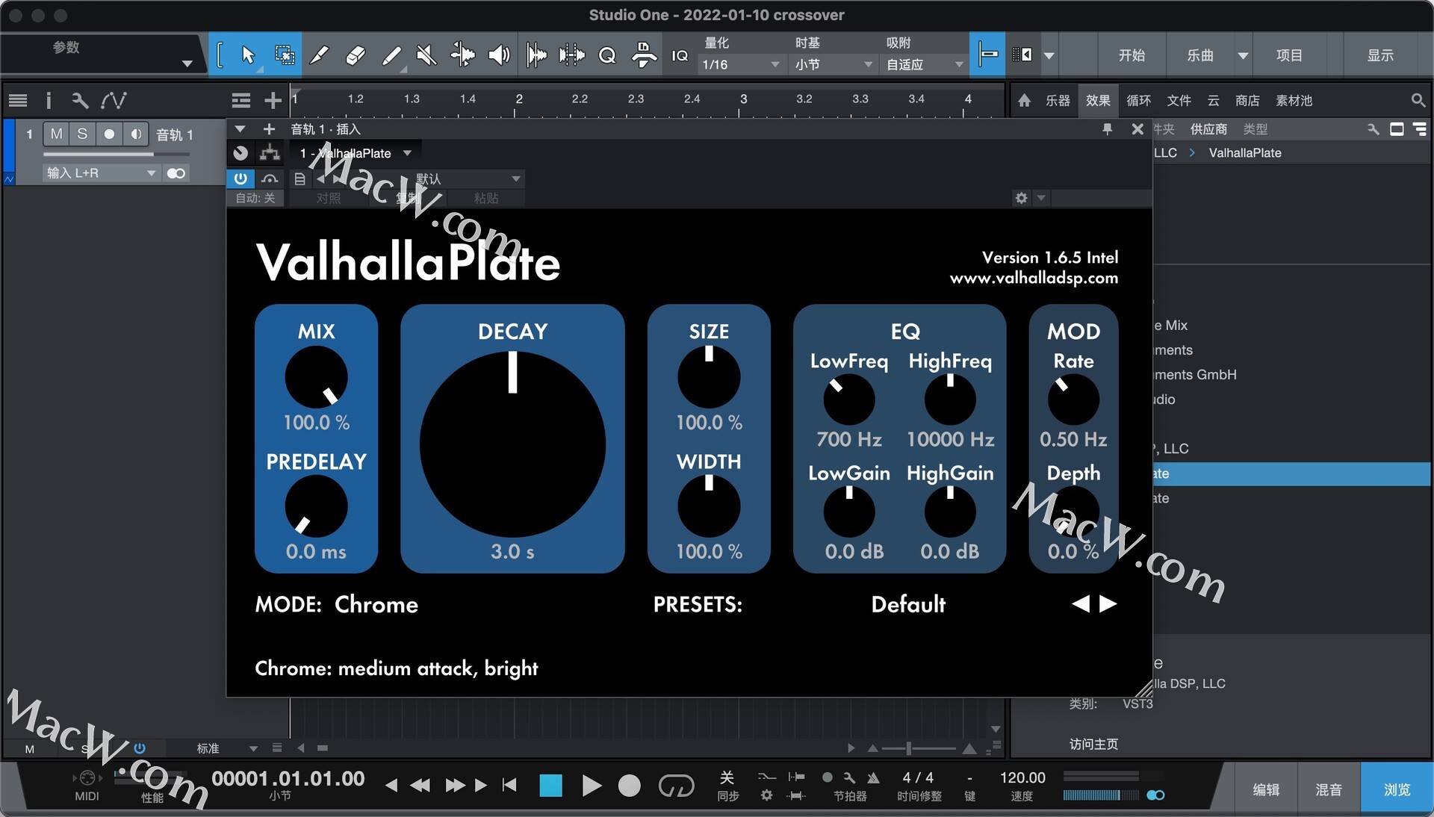Select the Listen speaker tool

tap(498, 55)
